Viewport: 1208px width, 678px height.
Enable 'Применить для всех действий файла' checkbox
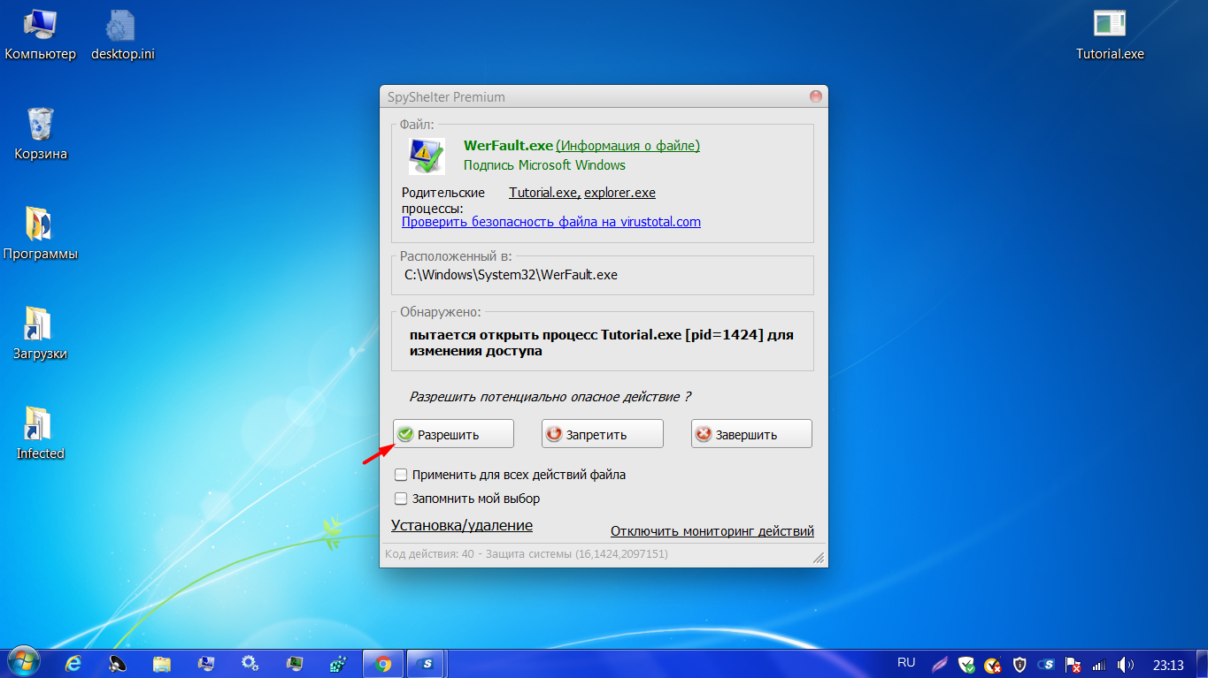tap(401, 475)
